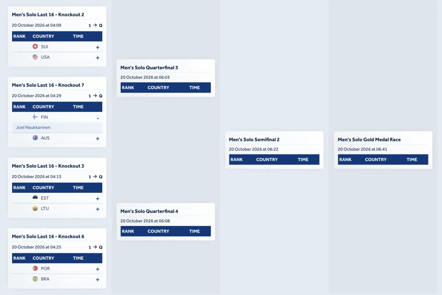This screenshot has height=295, width=442.
Task: Open Men's Solo Gold Medal Race title
Action: click(369, 139)
